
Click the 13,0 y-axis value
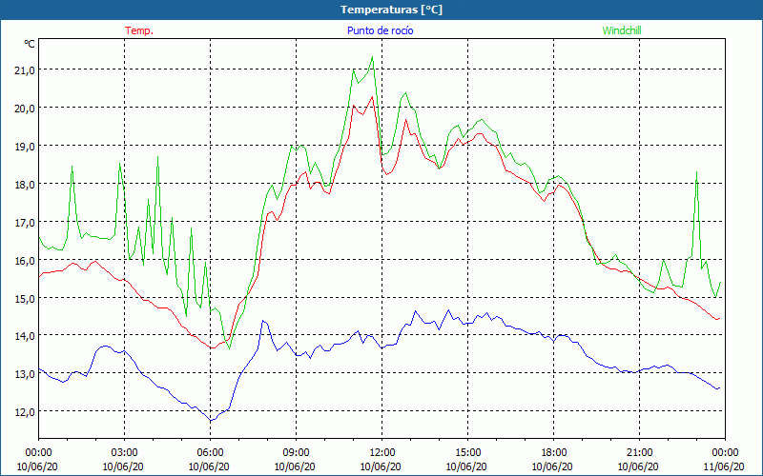pos(25,374)
